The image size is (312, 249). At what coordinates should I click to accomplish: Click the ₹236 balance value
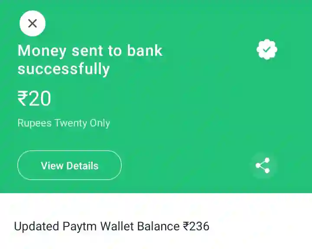coord(196,226)
